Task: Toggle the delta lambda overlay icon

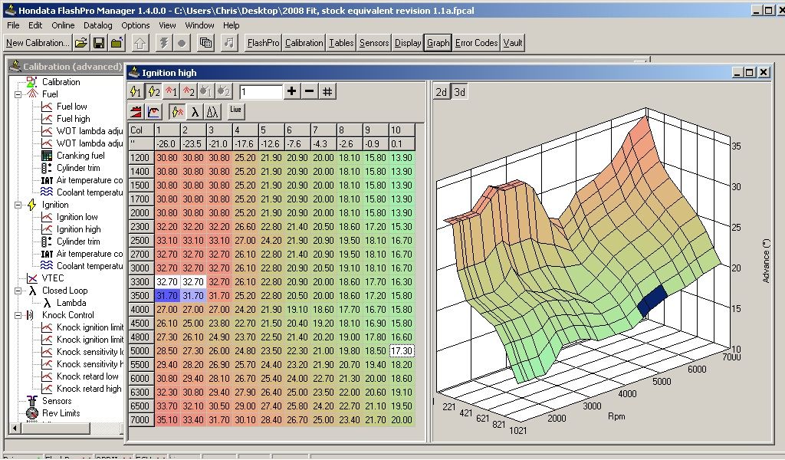Action: [212, 111]
